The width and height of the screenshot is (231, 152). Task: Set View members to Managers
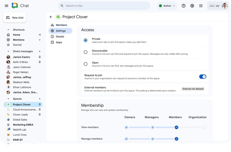tap(152, 127)
